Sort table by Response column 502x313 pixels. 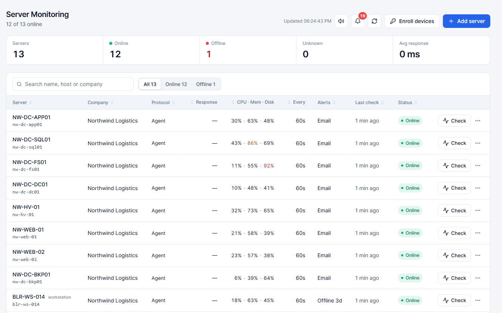(204, 103)
